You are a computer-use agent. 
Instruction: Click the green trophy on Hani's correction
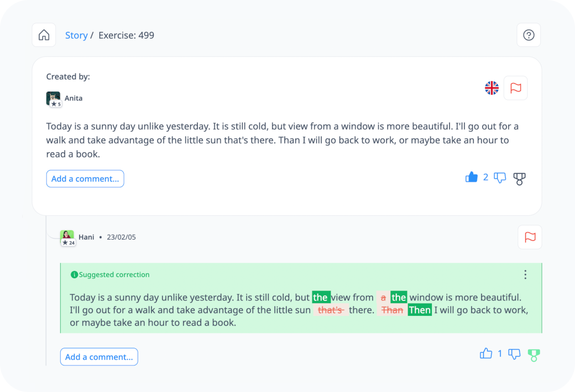tap(533, 355)
